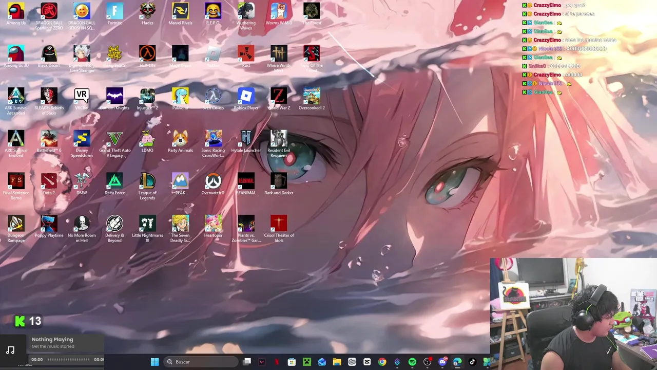Select The Forest desktop icon
The image size is (657, 370).
(x=312, y=14)
